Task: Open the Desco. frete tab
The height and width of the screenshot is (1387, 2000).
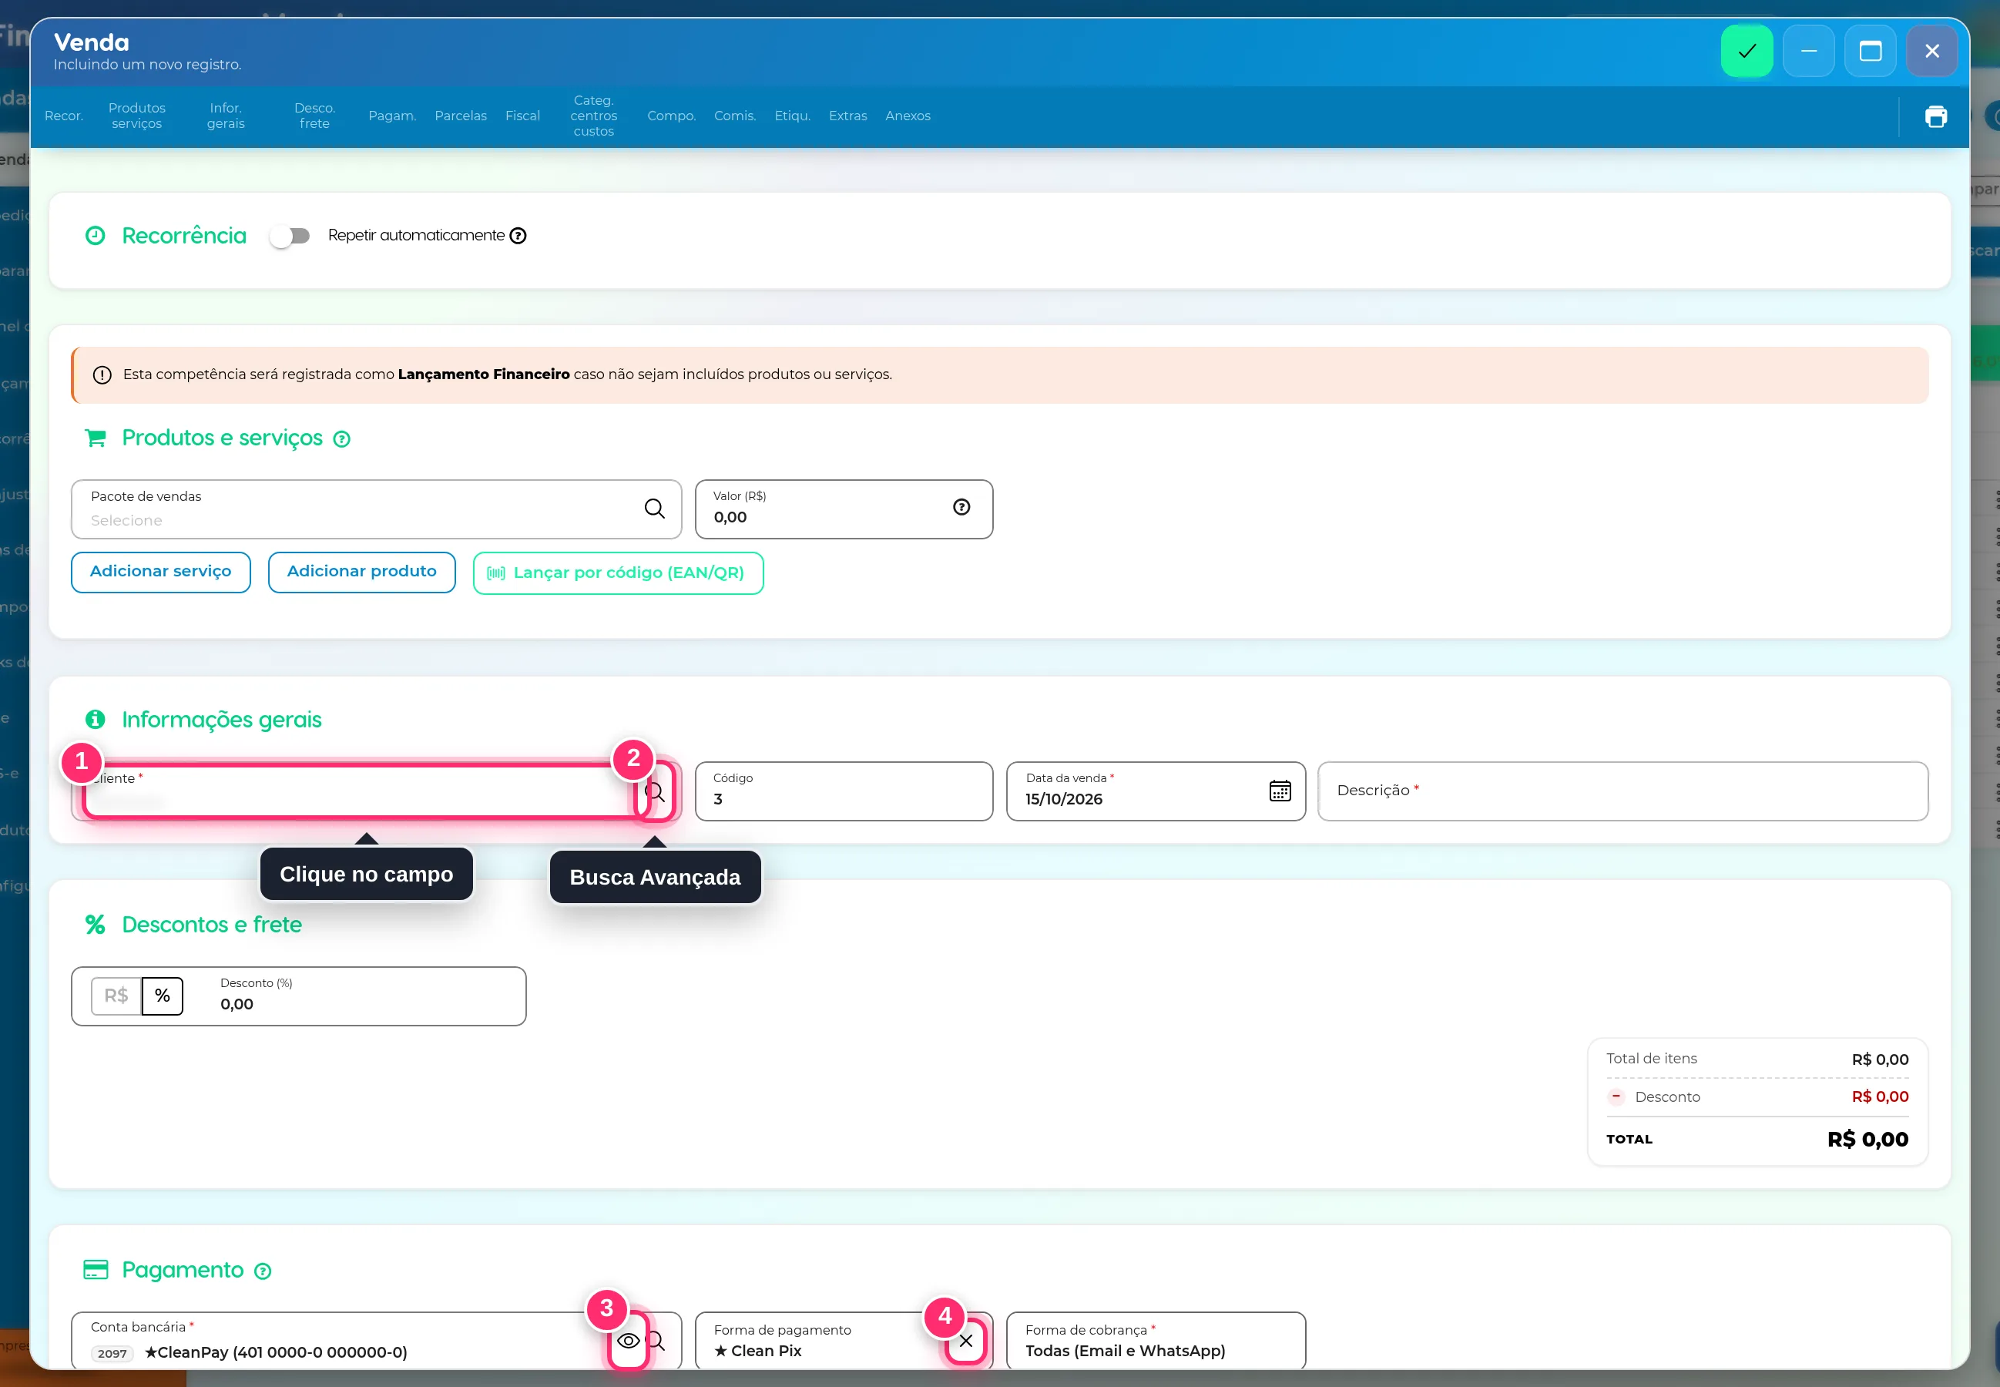Action: tap(314, 116)
